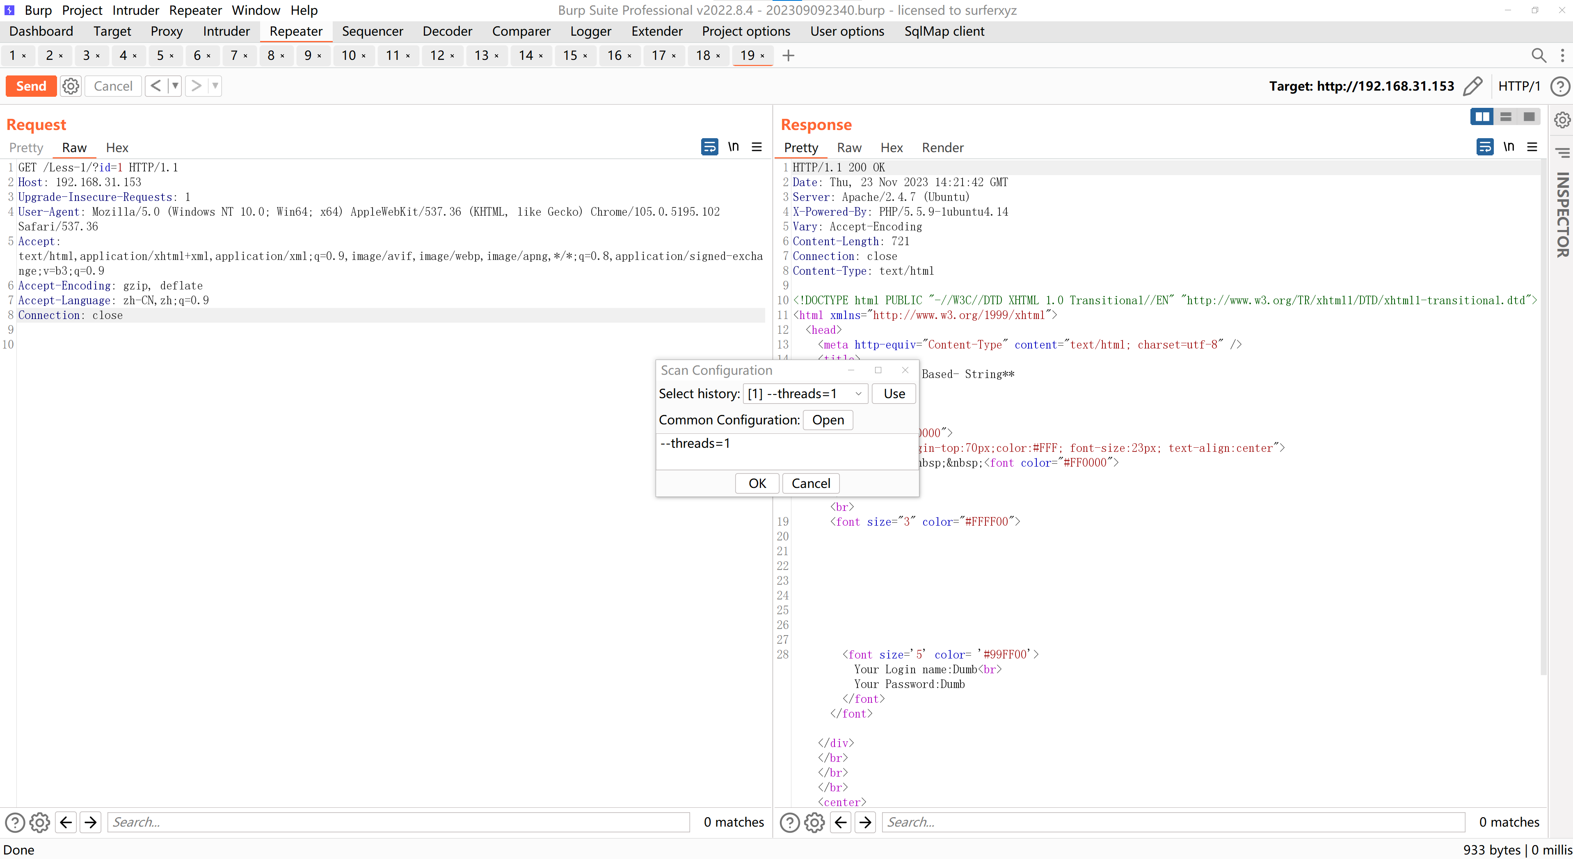Click OK in Scan Configuration dialog
Image resolution: width=1573 pixels, height=859 pixels.
(757, 483)
